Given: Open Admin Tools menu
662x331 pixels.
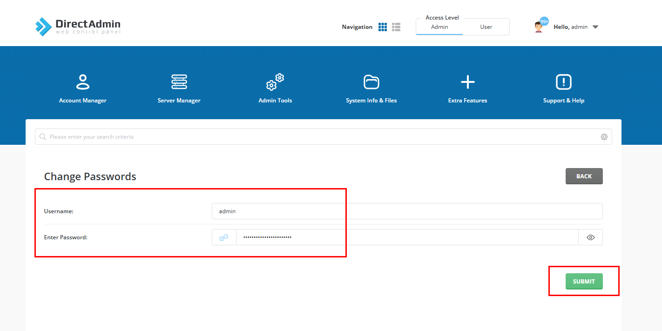Looking at the screenshot, I should pyautogui.click(x=275, y=88).
